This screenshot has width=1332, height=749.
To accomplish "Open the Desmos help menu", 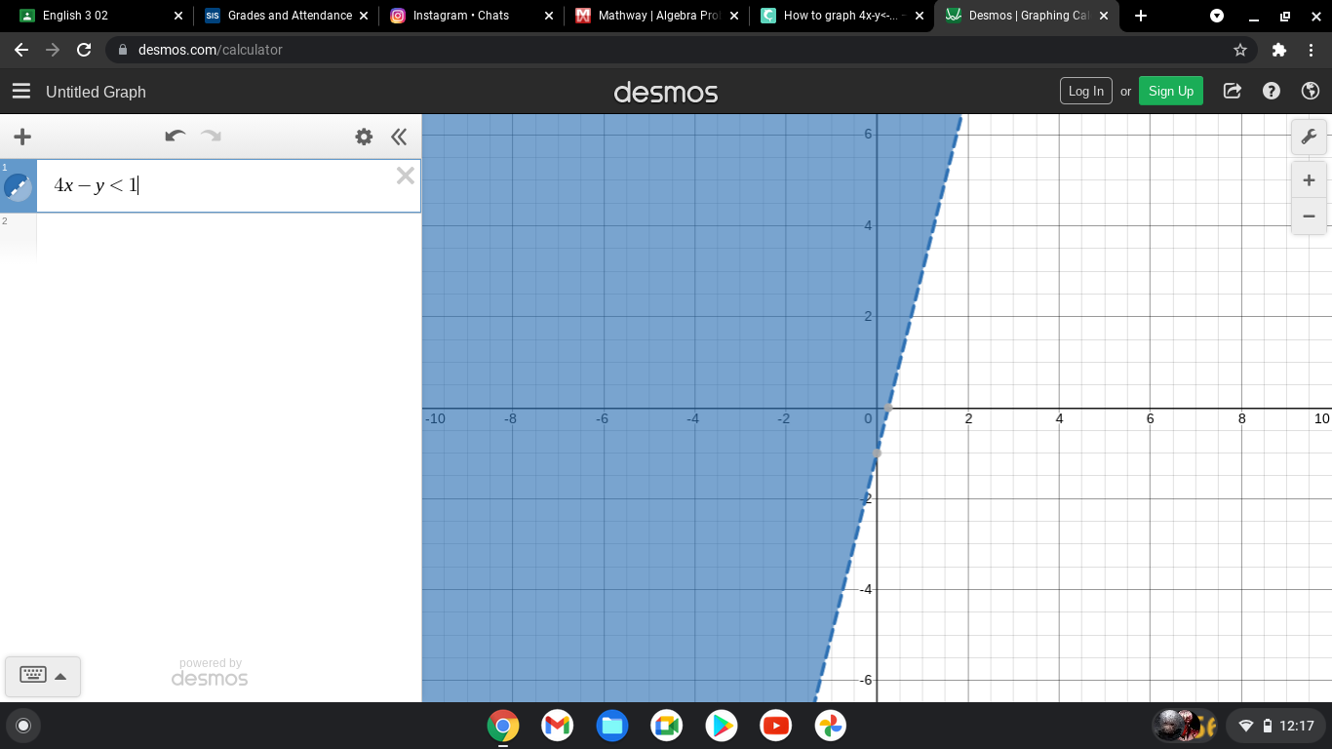I will (x=1272, y=91).
